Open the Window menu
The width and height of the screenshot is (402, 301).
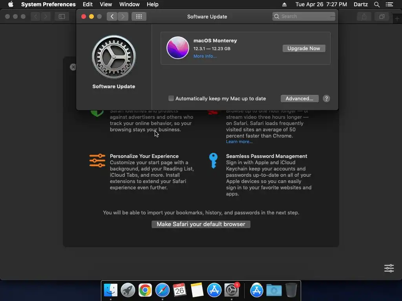[x=129, y=4]
